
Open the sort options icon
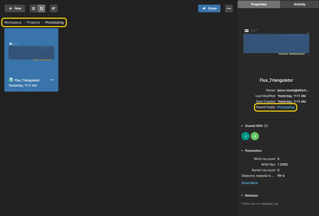[54, 8]
